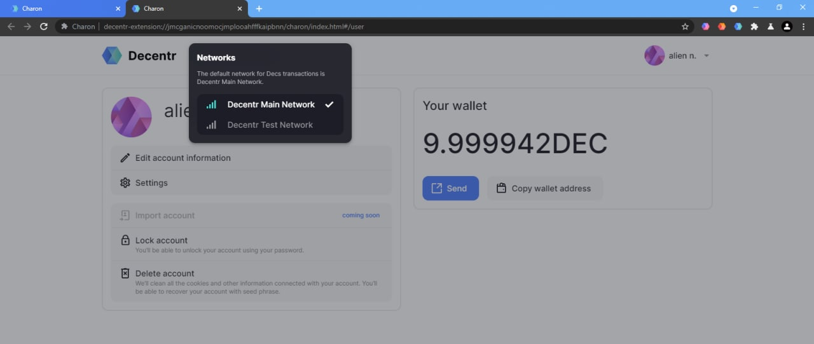814x344 pixels.
Task: Click the Import account document icon
Action: click(x=125, y=216)
